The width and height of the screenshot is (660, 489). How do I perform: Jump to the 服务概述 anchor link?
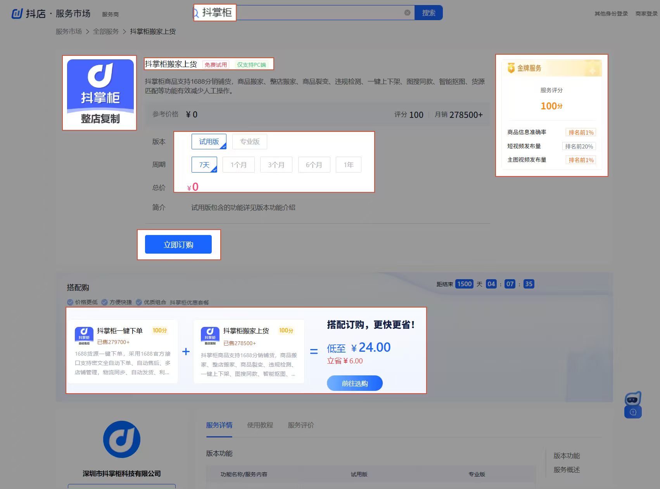click(x=567, y=470)
